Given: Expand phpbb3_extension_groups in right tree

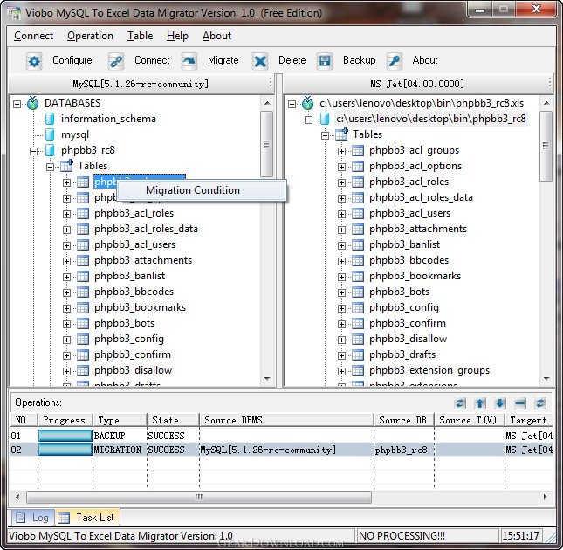Looking at the screenshot, I should point(341,372).
